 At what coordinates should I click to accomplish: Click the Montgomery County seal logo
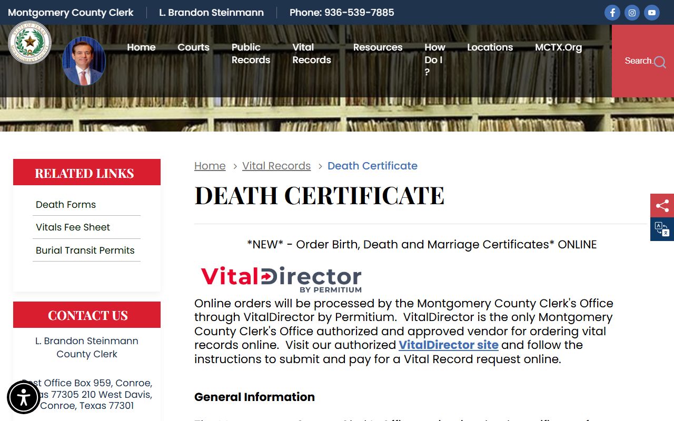click(30, 42)
